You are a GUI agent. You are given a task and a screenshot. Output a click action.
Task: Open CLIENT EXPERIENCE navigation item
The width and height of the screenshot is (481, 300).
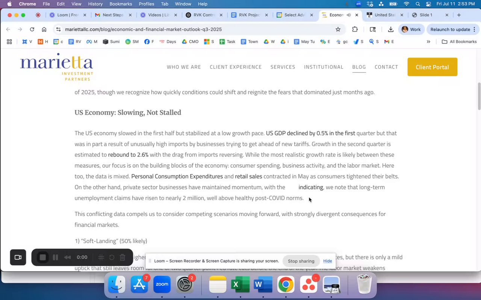236,67
